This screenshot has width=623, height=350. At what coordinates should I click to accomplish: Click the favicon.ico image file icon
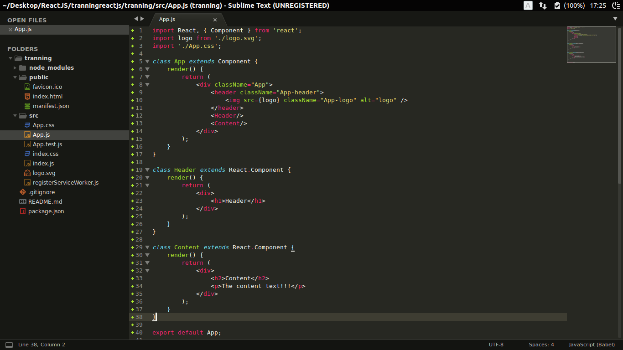coord(27,87)
